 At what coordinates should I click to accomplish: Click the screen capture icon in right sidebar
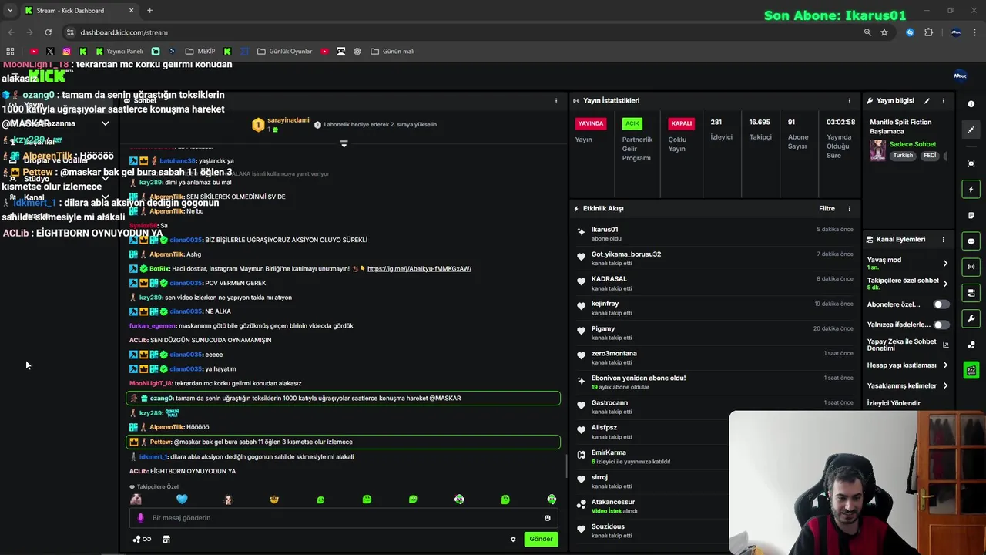coord(971,163)
